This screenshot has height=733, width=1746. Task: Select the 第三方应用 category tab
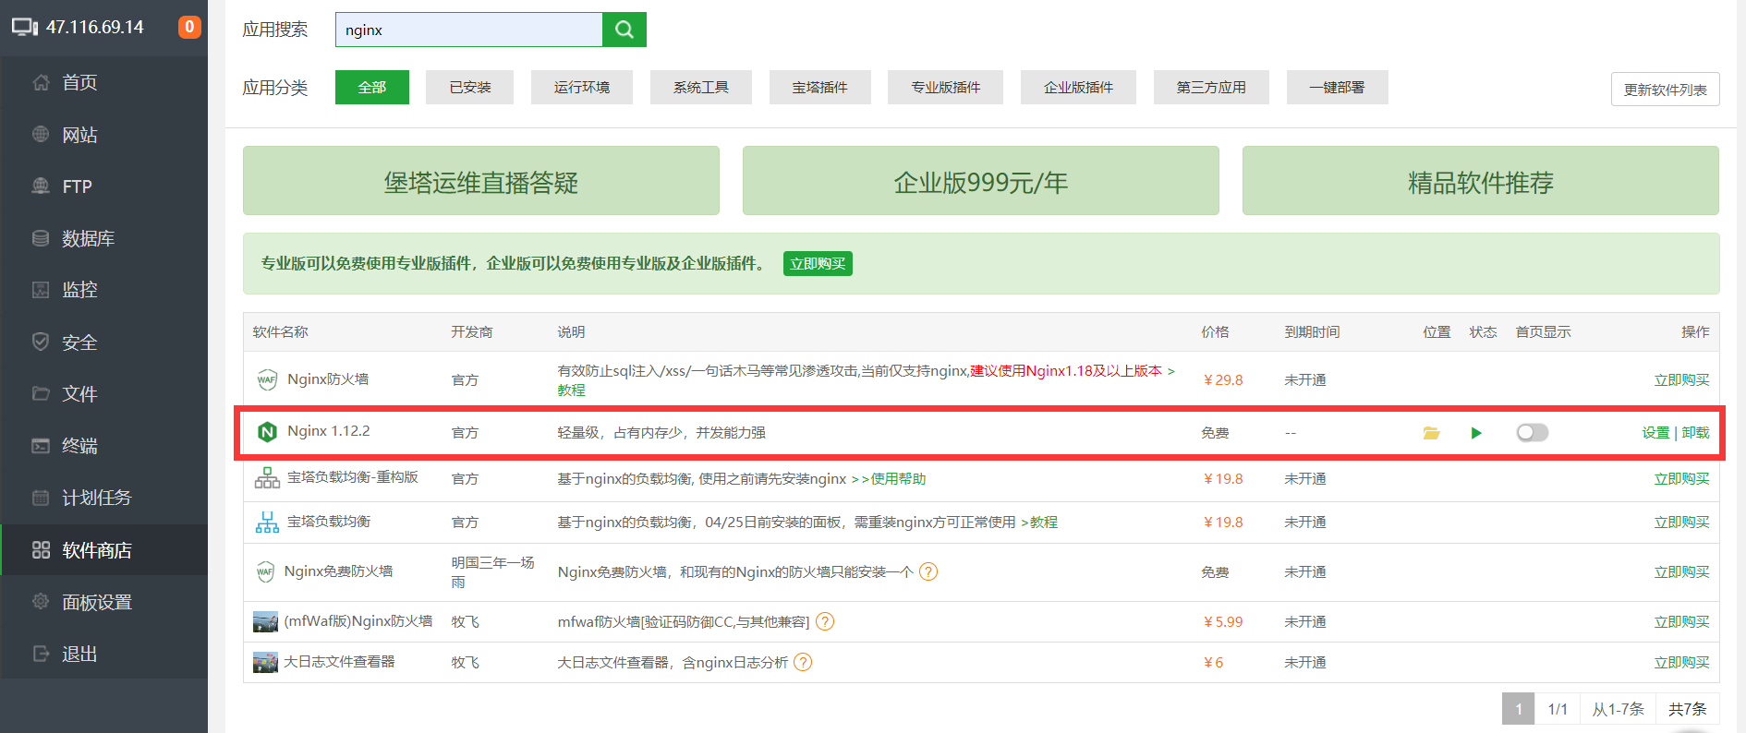tap(1211, 87)
